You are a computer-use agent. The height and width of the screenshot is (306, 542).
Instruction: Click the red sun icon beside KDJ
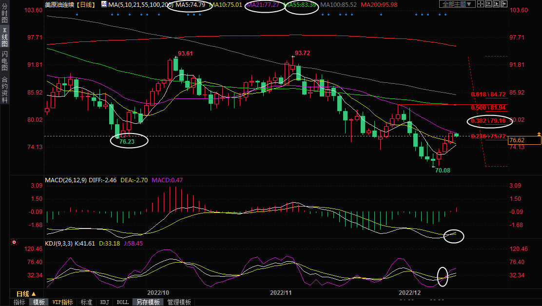point(14,242)
